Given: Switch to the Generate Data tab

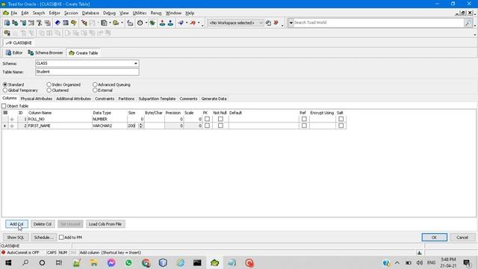Looking at the screenshot, I should coord(214,99).
